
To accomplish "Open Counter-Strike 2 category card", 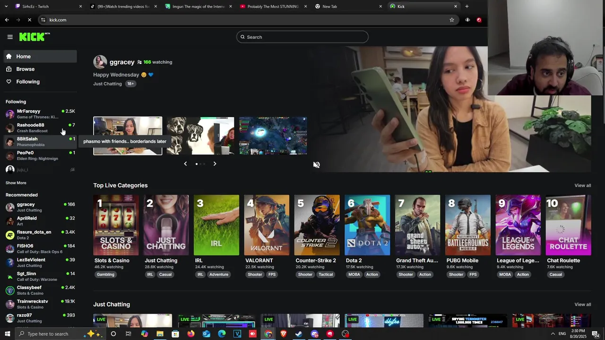I will 317,225.
